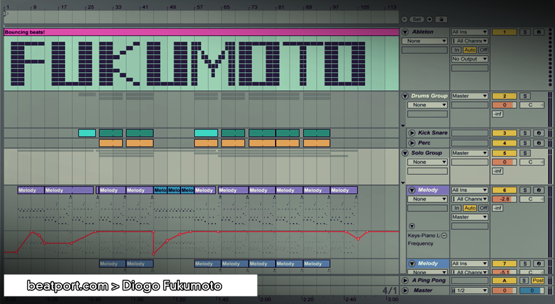Remove Keys-Piano automation lane minus icon

(444, 236)
